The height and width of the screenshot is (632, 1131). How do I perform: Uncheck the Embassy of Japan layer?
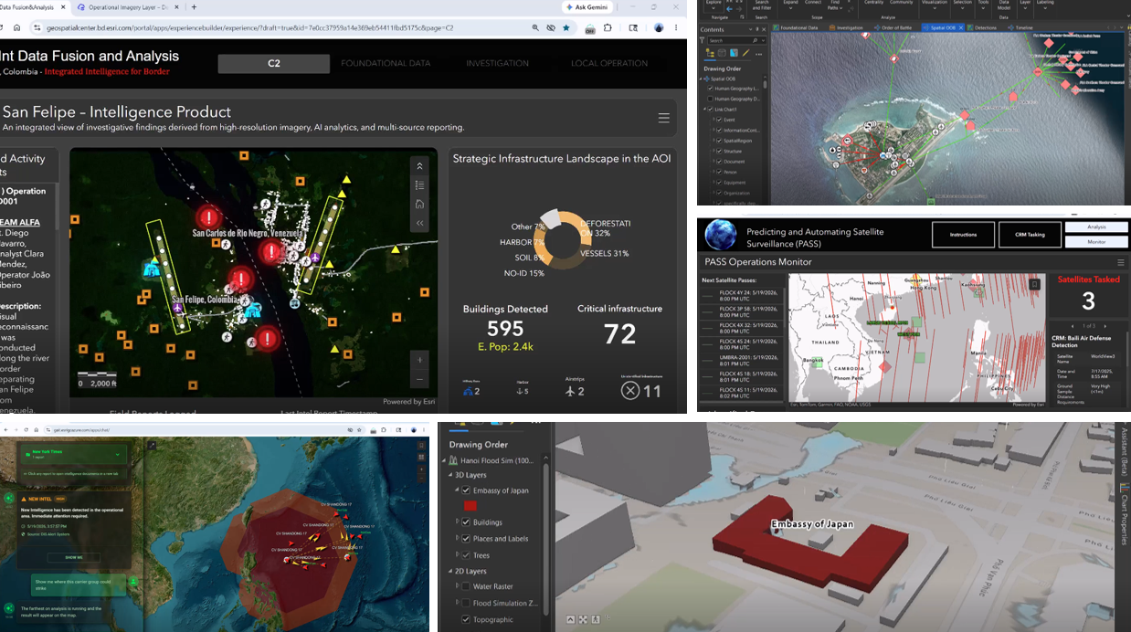[466, 490]
